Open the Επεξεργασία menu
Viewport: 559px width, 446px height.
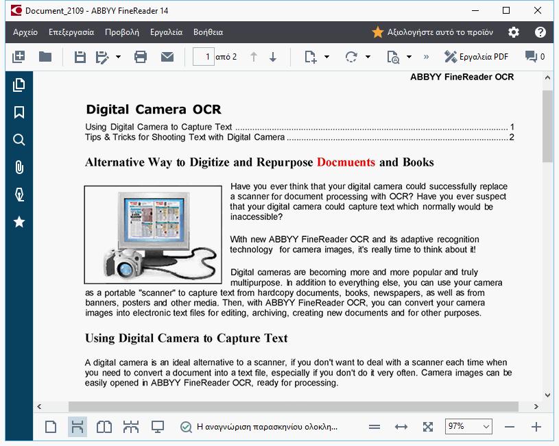(71, 32)
